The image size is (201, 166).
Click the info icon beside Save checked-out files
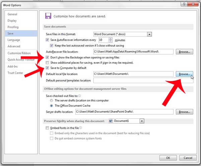(x=79, y=96)
